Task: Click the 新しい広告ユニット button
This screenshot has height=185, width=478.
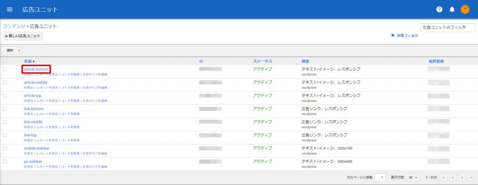Action: point(22,36)
